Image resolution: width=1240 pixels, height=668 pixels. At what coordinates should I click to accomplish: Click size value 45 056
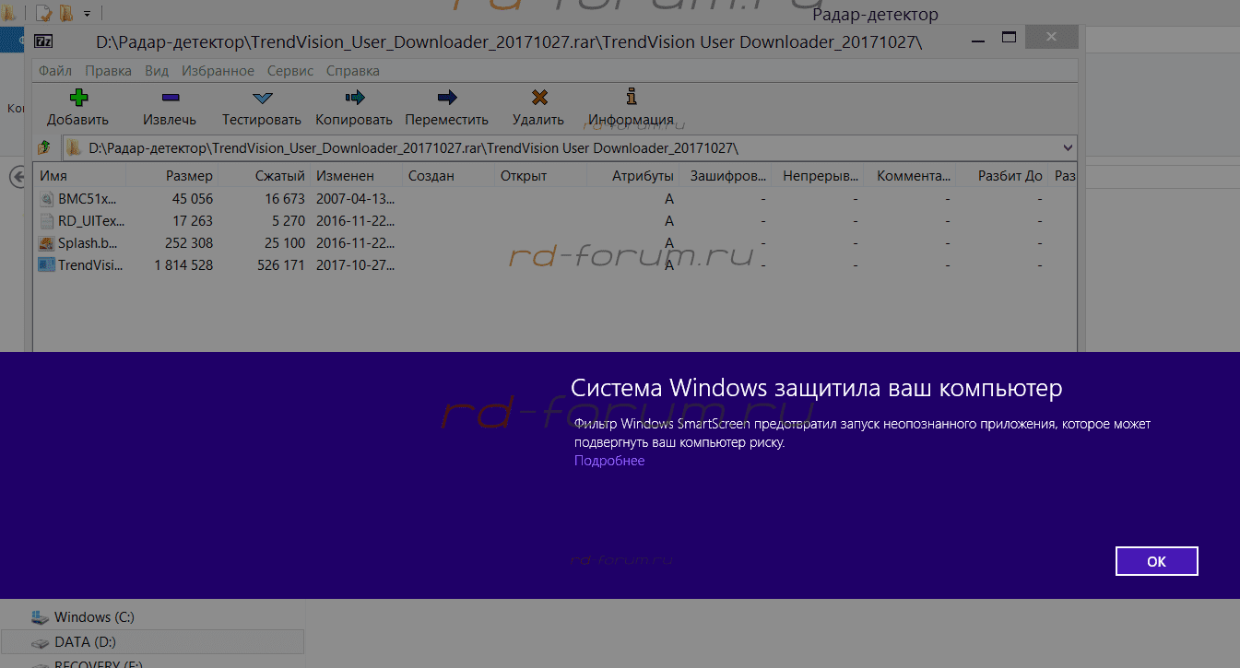tap(192, 199)
